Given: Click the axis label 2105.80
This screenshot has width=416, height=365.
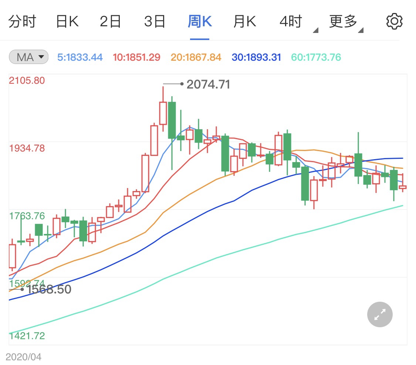Looking at the screenshot, I should [27, 80].
